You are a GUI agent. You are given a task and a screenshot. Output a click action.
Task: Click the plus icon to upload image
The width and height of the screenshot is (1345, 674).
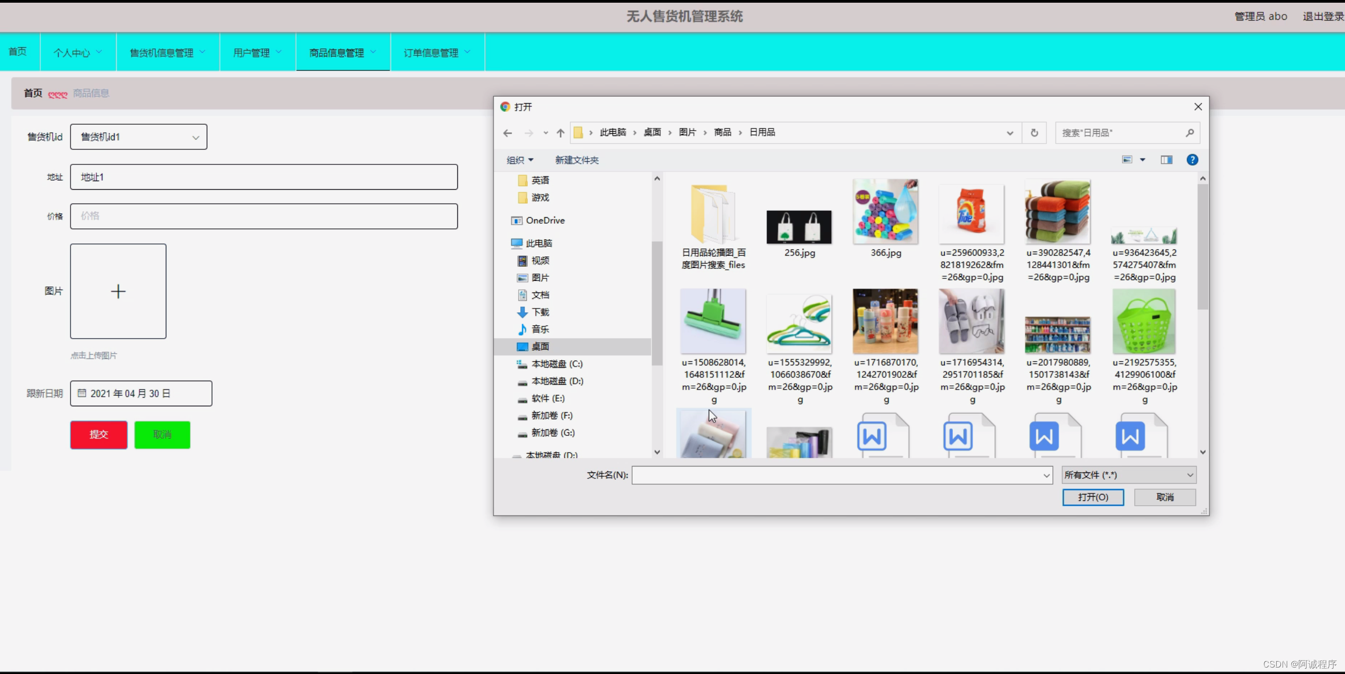tap(118, 291)
